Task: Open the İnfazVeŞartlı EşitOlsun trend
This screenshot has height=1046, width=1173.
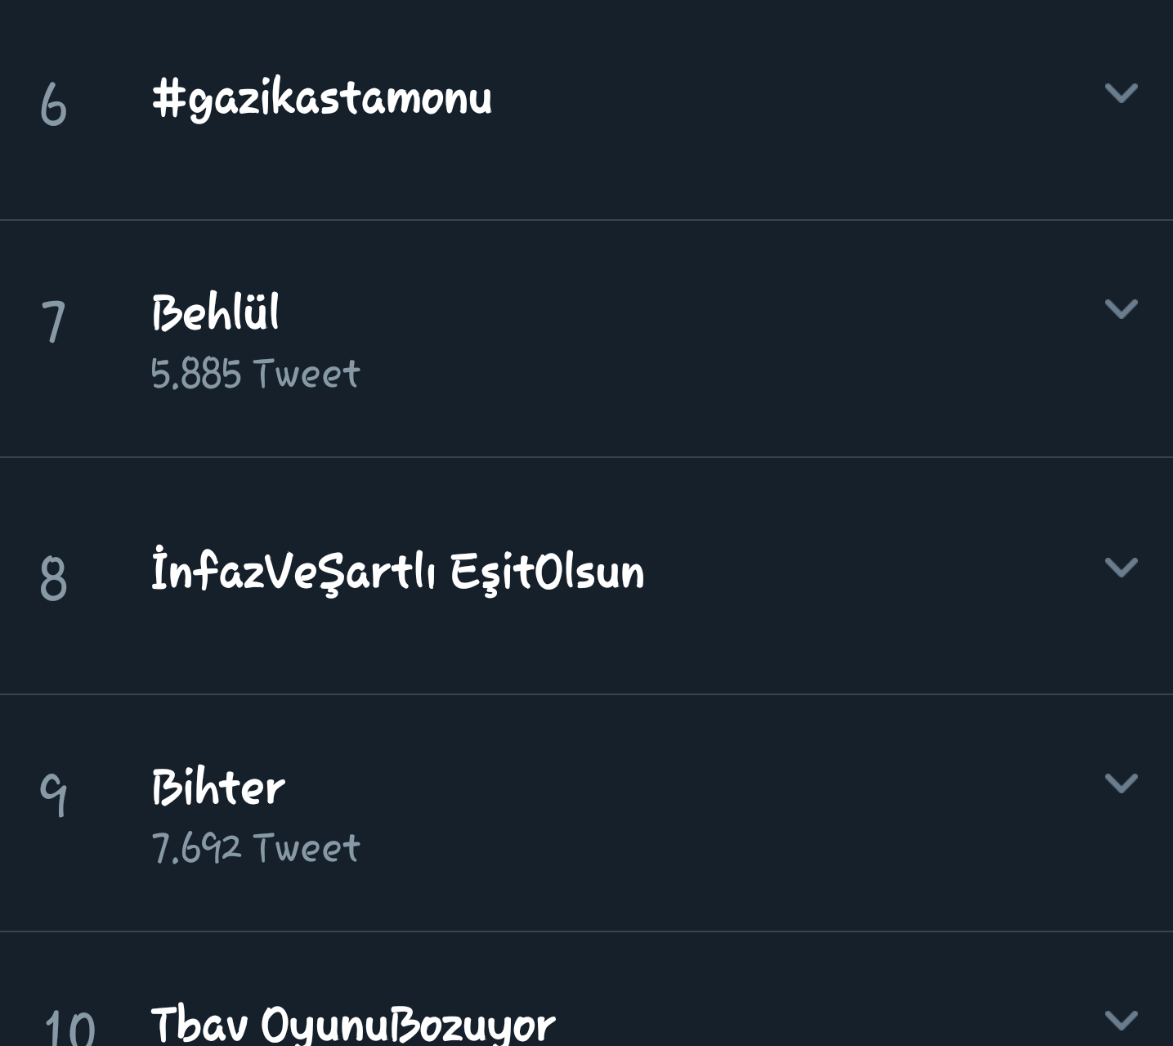Action: pos(397,571)
